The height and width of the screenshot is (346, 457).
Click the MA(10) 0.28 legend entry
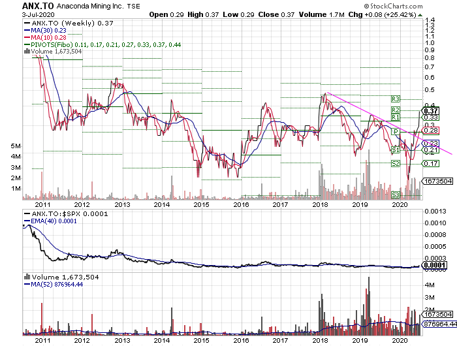(x=49, y=38)
